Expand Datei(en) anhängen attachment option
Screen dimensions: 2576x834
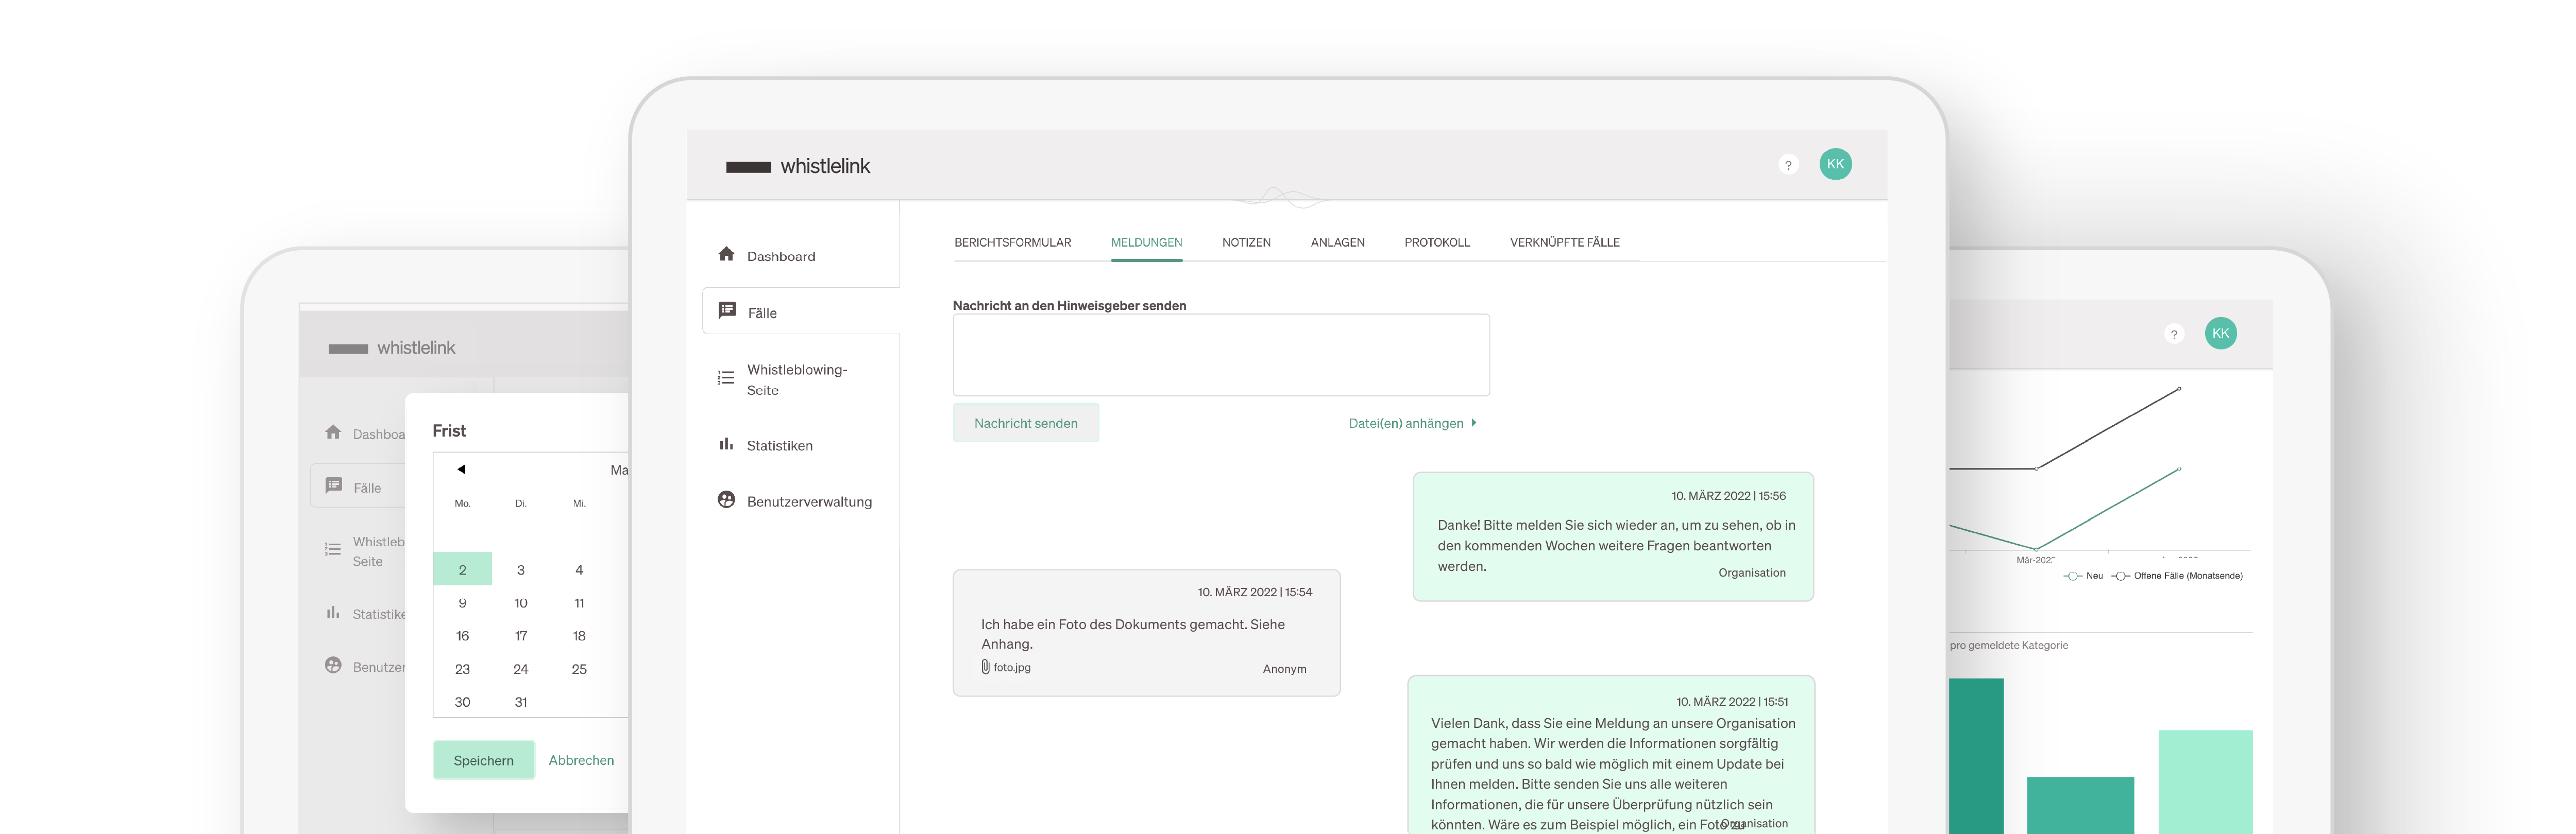click(x=1412, y=424)
